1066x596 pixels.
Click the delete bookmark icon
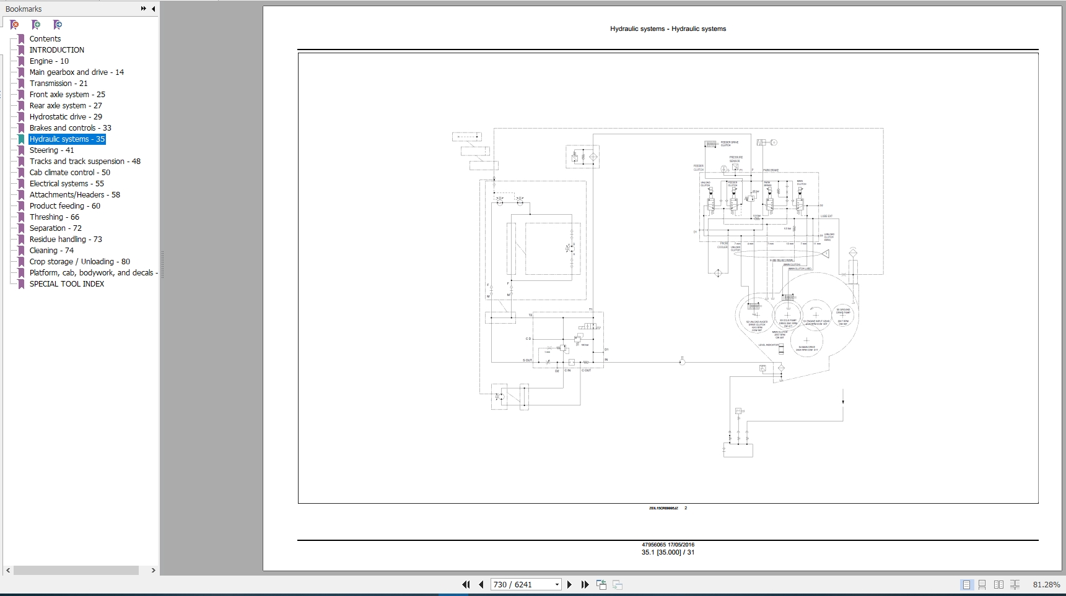pyautogui.click(x=15, y=25)
